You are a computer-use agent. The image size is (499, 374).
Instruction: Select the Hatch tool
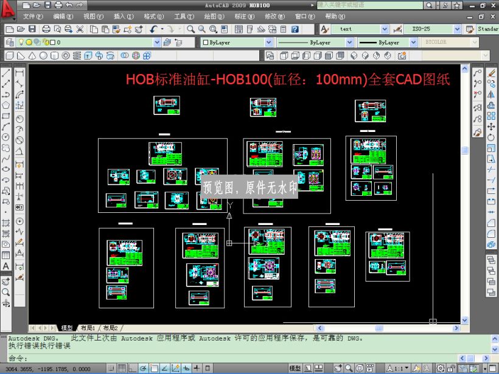pos(5,223)
